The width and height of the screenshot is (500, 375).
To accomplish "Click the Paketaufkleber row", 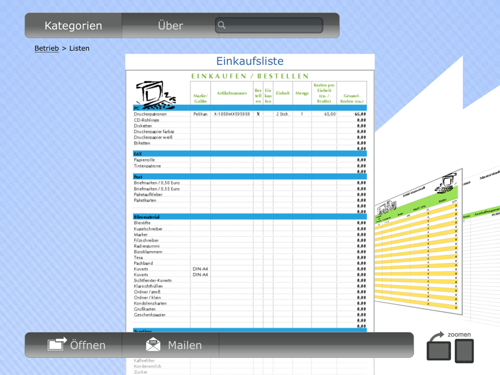I will coord(249,194).
